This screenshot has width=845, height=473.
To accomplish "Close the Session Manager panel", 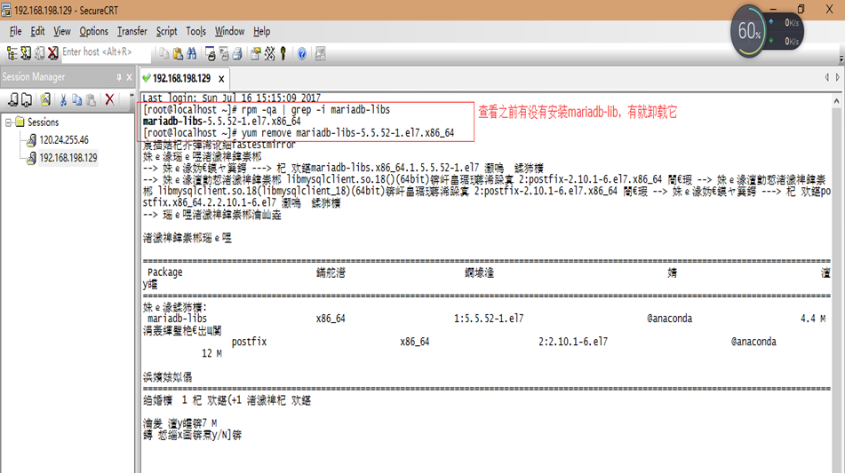I will click(130, 77).
